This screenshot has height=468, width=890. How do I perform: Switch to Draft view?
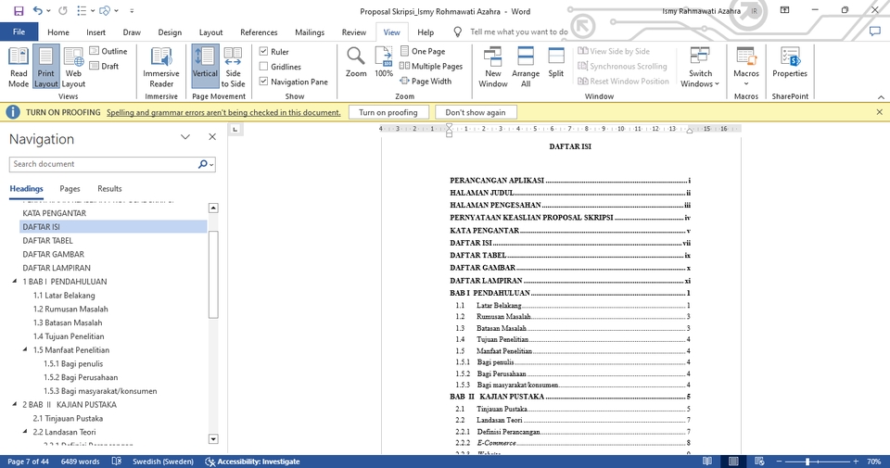click(x=105, y=66)
